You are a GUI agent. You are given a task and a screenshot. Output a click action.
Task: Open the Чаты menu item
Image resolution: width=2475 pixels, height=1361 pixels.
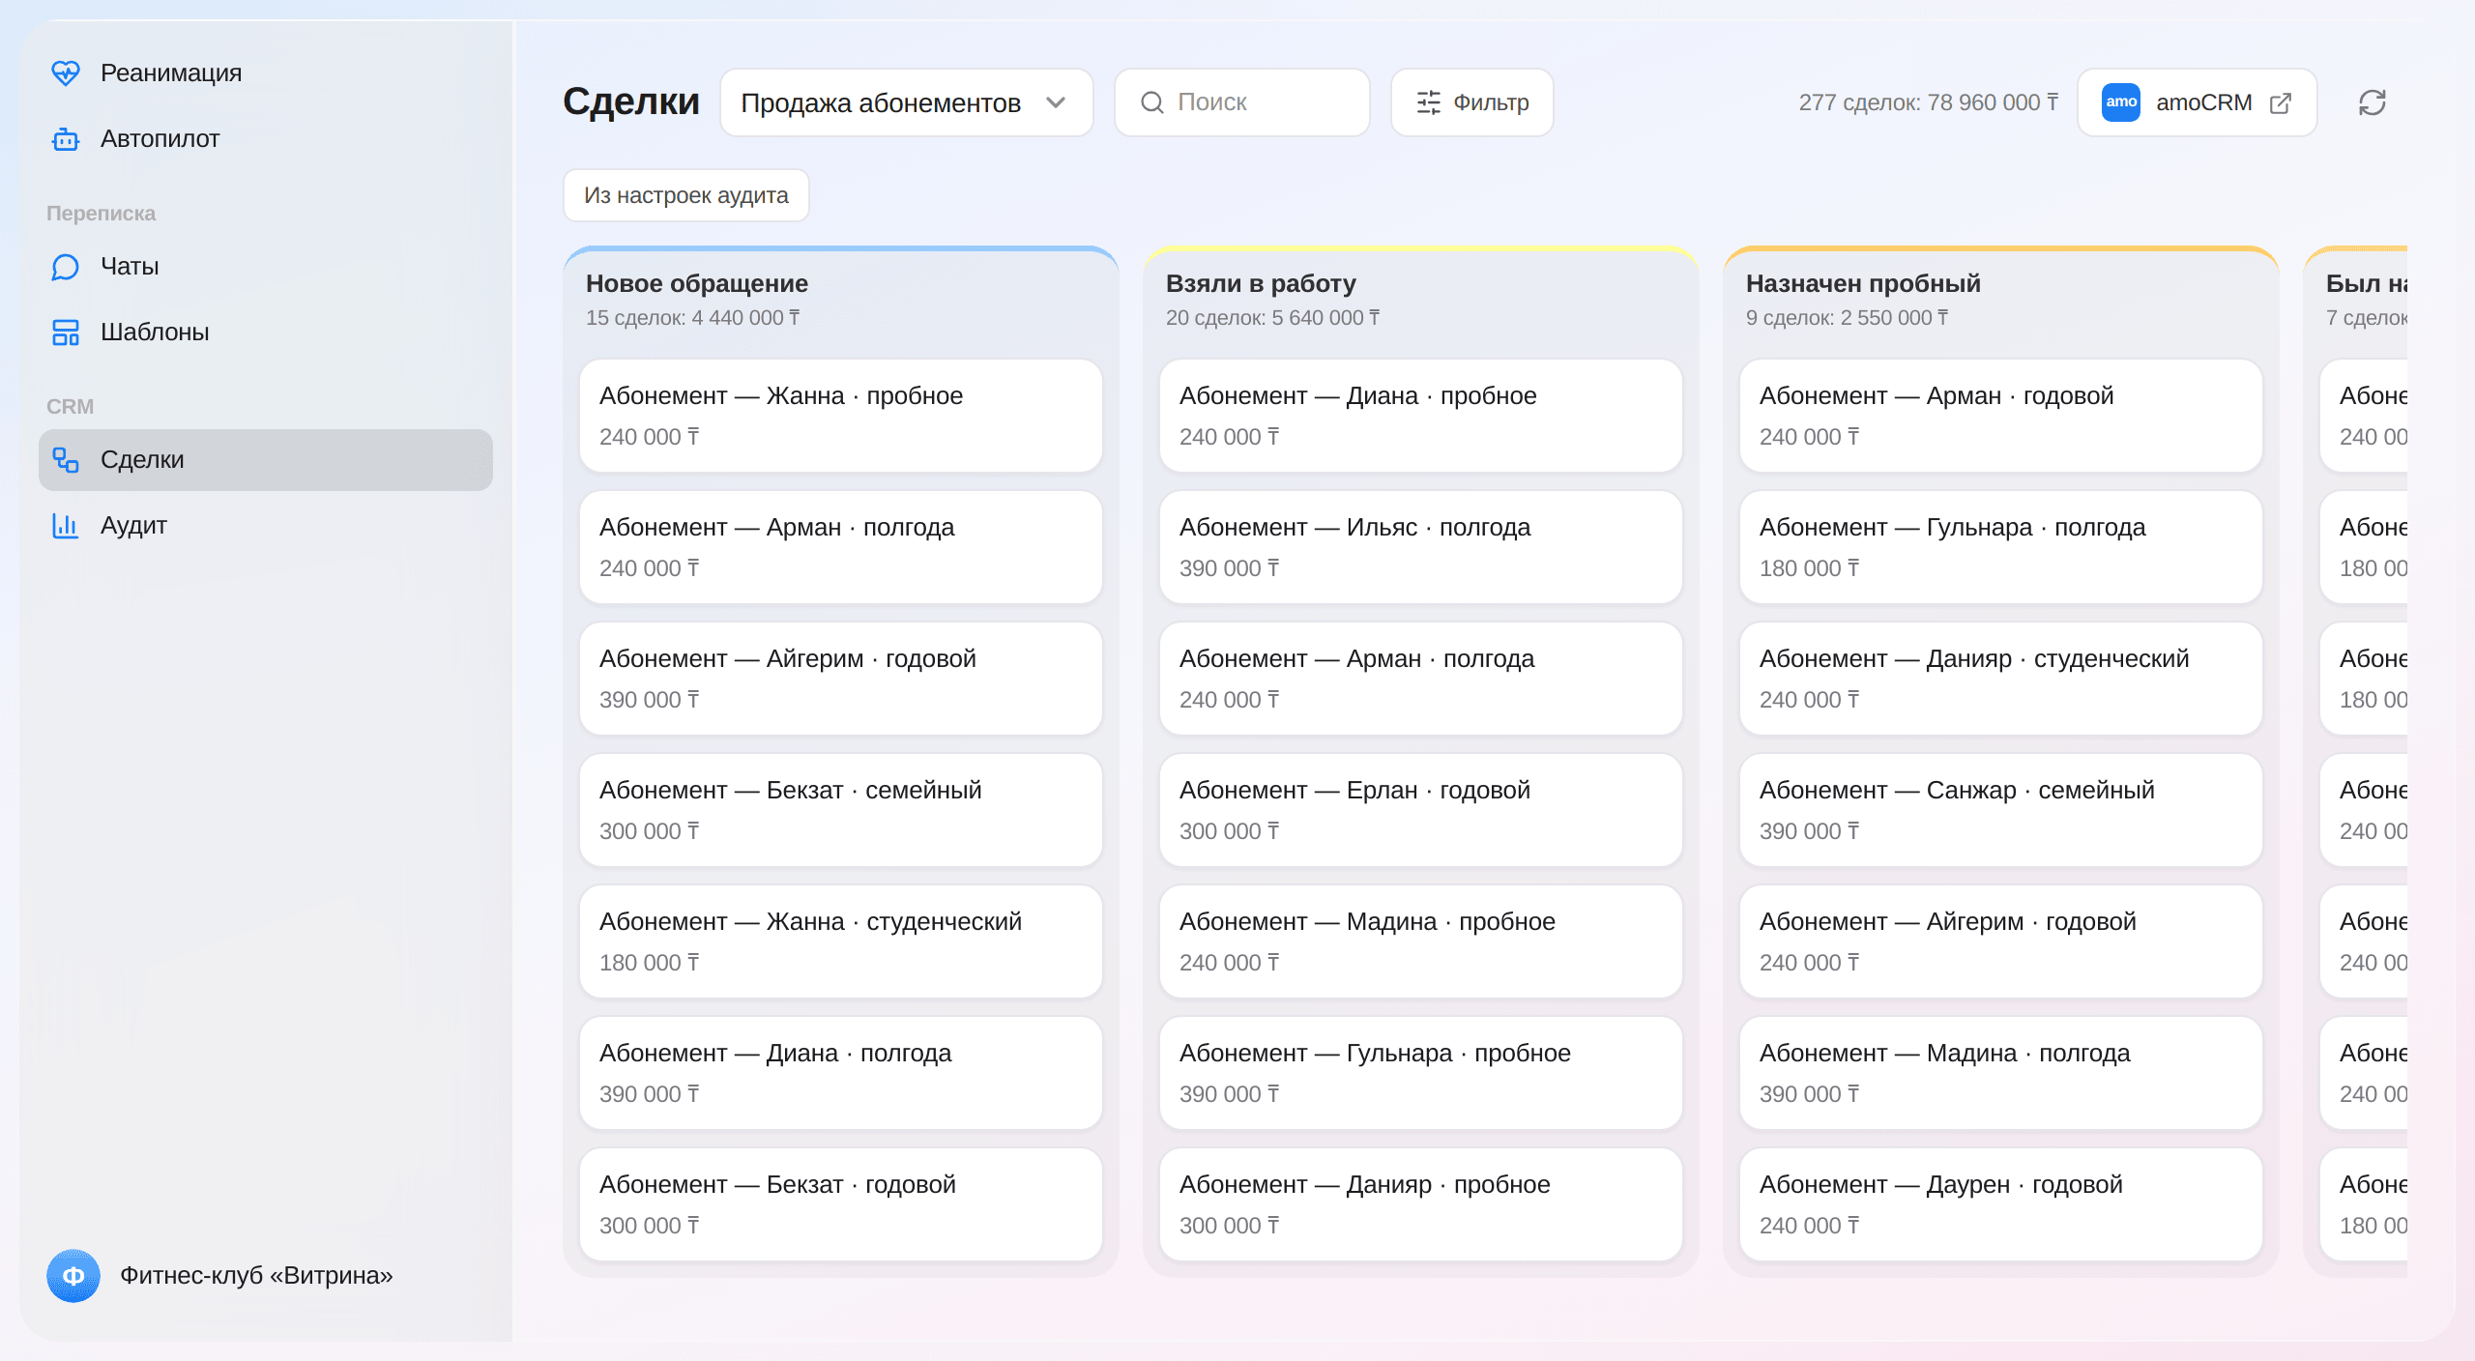[x=266, y=267]
